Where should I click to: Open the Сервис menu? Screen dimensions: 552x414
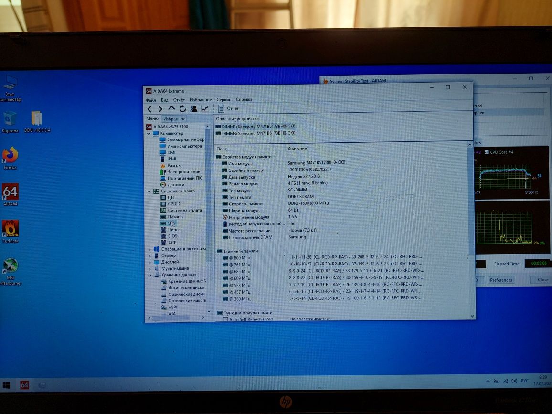(223, 100)
